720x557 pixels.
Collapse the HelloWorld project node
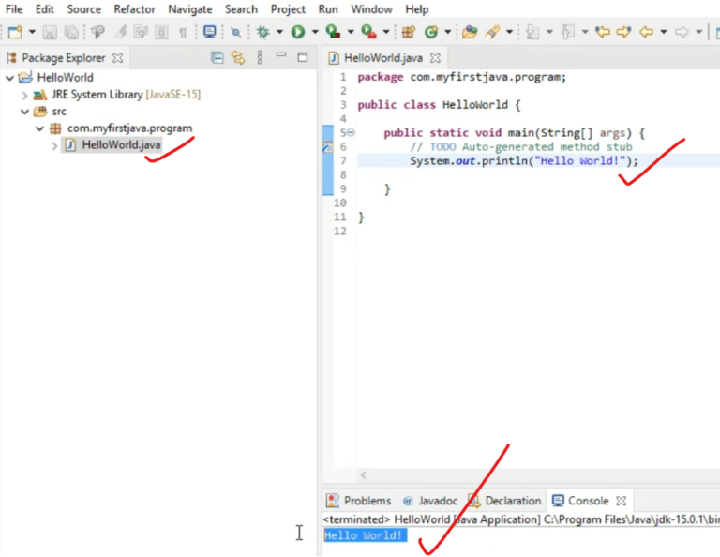pos(9,78)
